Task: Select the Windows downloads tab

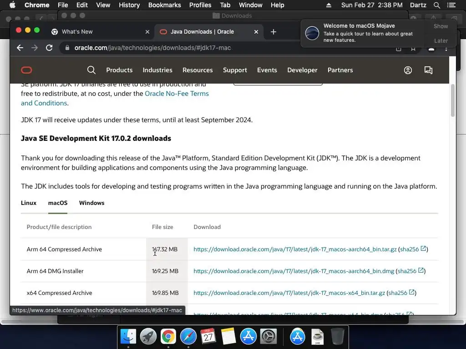Action: pyautogui.click(x=91, y=203)
